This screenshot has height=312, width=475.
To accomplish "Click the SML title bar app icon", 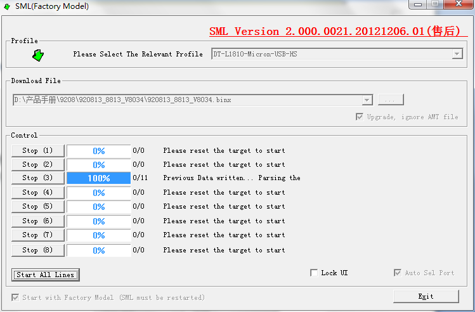I will point(7,6).
